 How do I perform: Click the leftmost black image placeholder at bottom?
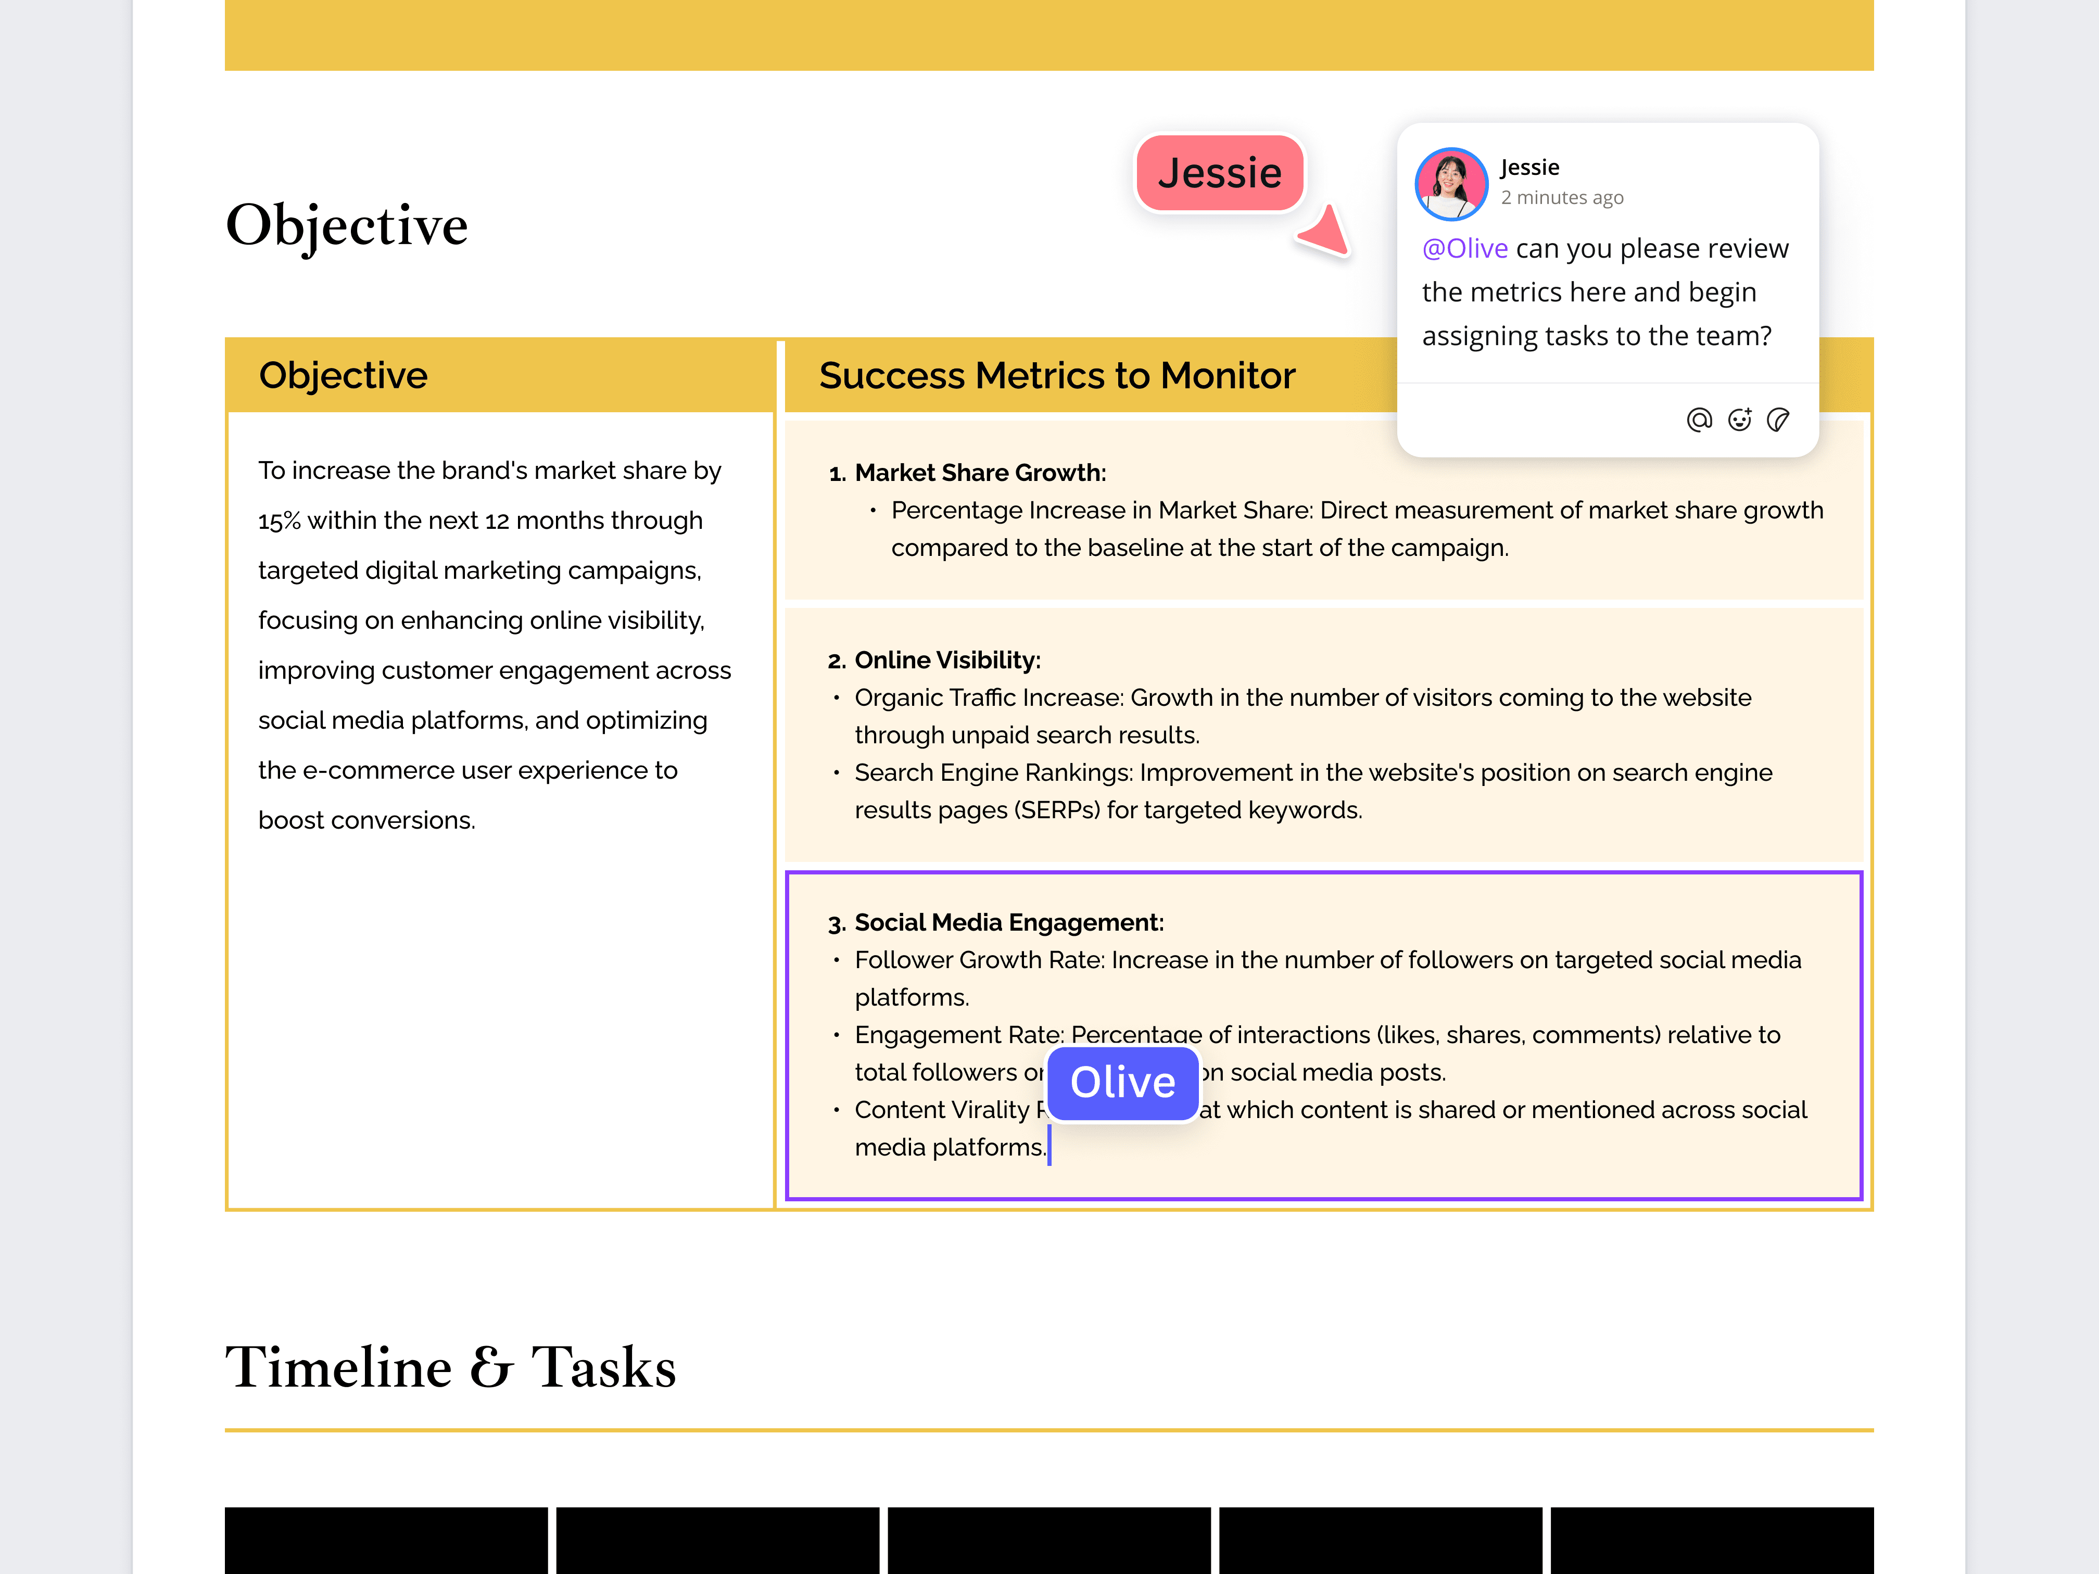tap(385, 1542)
